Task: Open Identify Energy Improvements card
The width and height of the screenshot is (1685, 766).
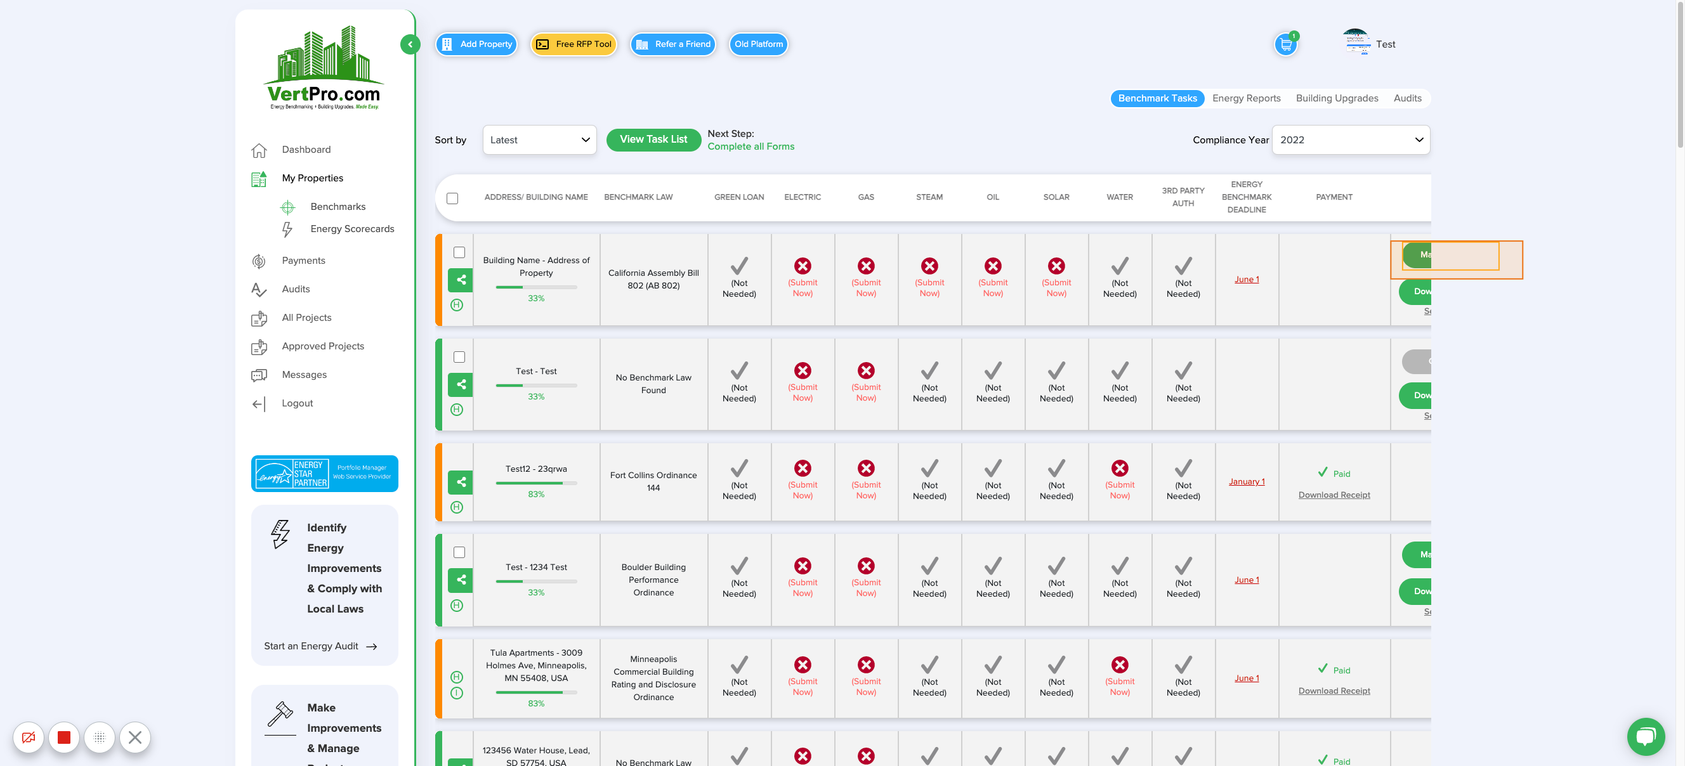Action: (324, 585)
